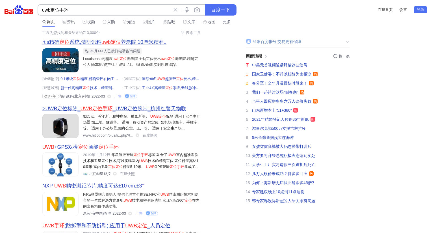Open sublink 国际知名UWB超宽带定位技术
Image resolution: width=434 pixels, height=233 pixels.
point(171,79)
